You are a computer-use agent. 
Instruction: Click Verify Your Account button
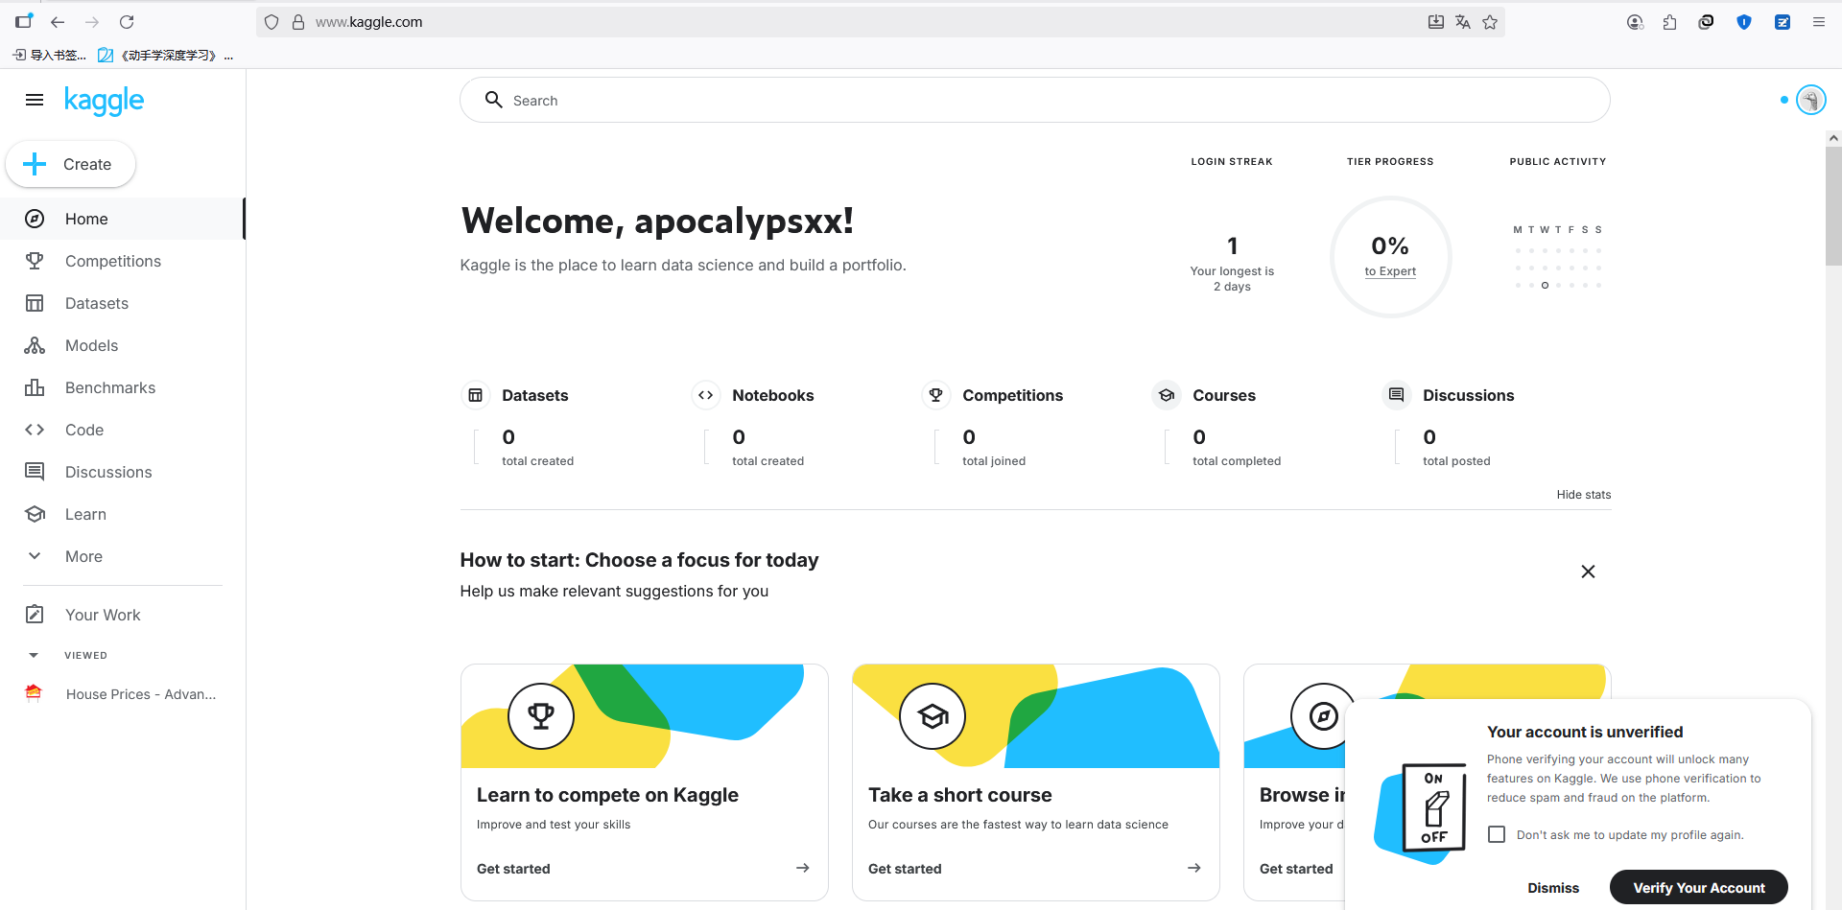pyautogui.click(x=1698, y=888)
